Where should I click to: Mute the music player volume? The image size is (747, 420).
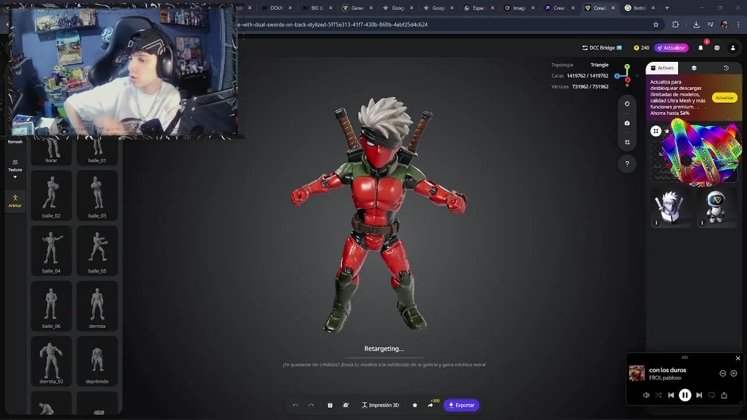click(x=646, y=395)
